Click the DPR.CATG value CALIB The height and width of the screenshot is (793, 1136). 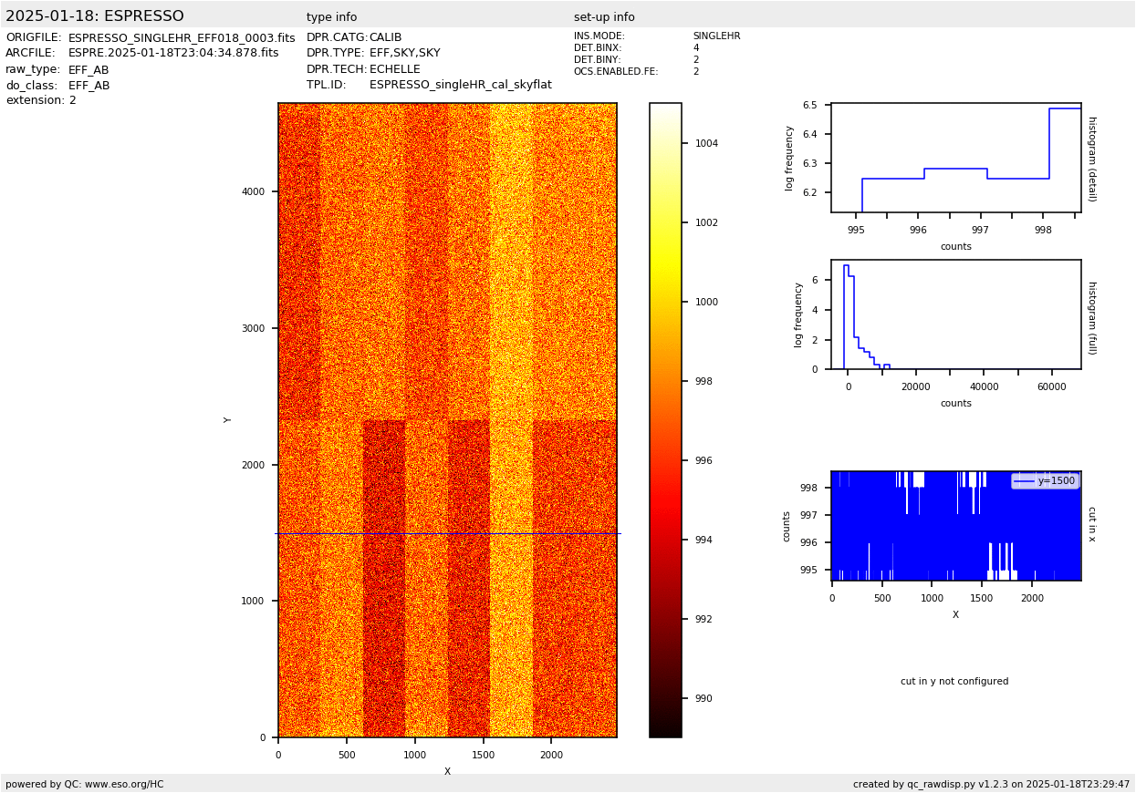(x=385, y=38)
